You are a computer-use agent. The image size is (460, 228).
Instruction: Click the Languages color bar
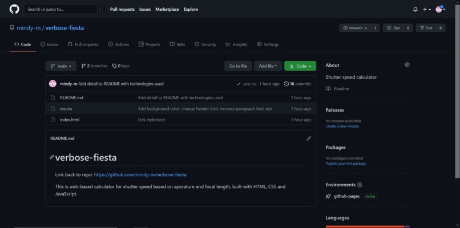[x=368, y=226]
